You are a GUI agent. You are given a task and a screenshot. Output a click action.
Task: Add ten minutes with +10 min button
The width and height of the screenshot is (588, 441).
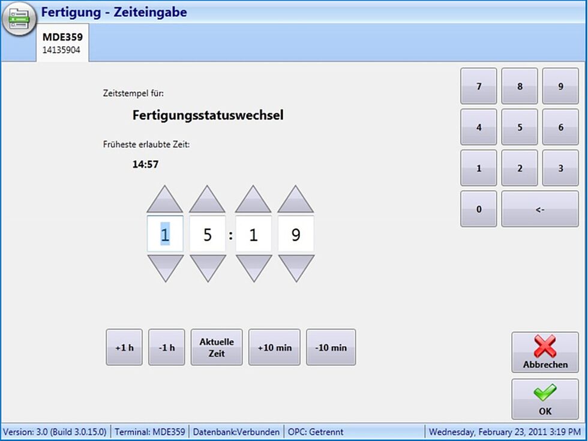coord(274,347)
